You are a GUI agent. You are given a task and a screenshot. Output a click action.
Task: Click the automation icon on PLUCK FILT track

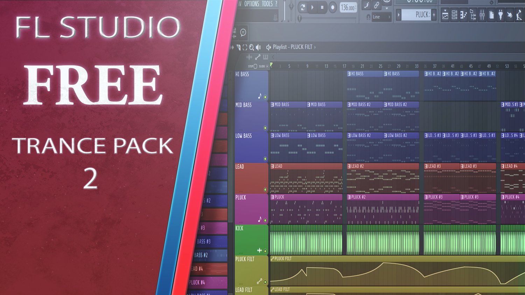click(x=259, y=281)
